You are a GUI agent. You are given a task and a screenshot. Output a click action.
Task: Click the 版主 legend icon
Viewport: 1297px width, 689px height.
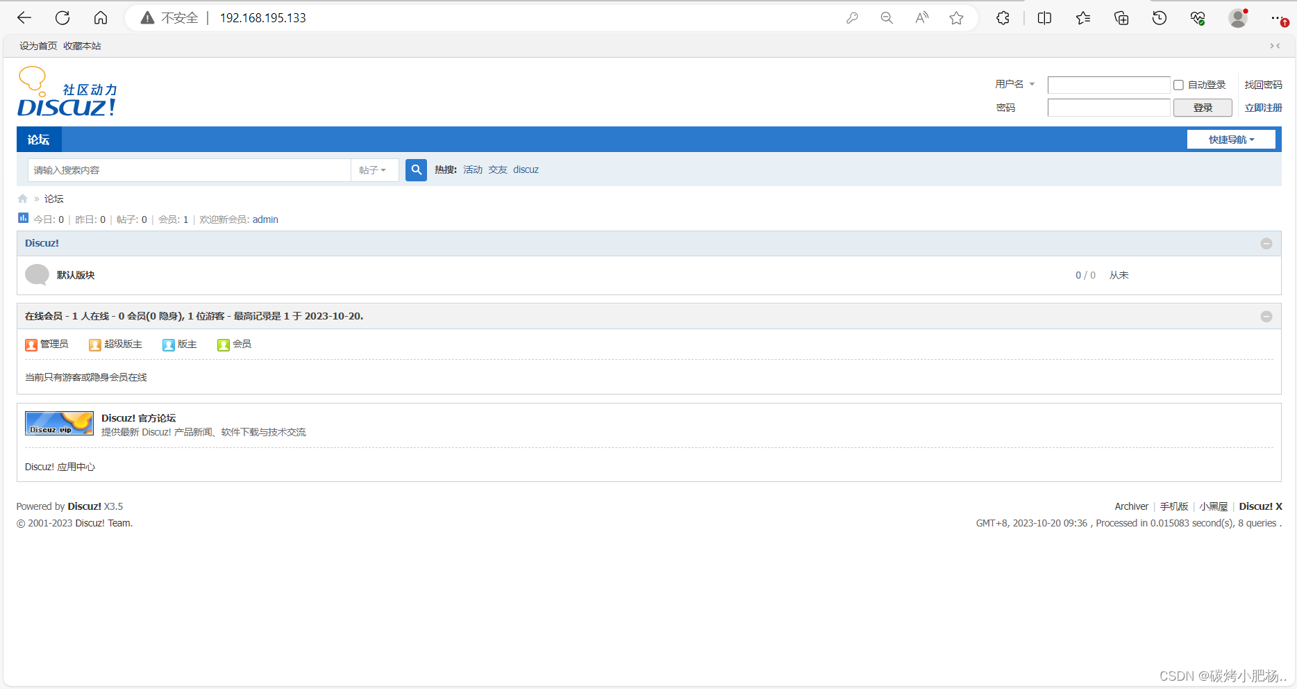click(x=169, y=344)
